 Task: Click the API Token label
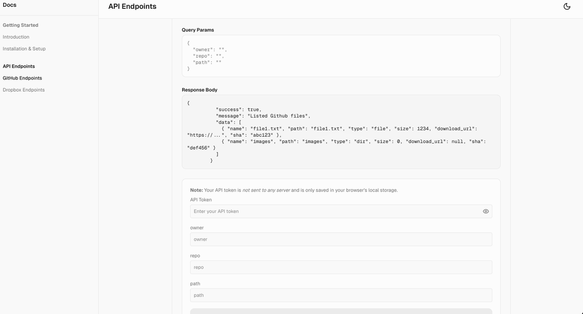pos(201,200)
